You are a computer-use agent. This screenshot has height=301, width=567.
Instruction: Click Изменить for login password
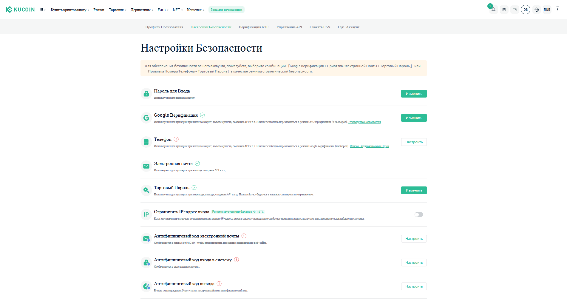click(414, 94)
